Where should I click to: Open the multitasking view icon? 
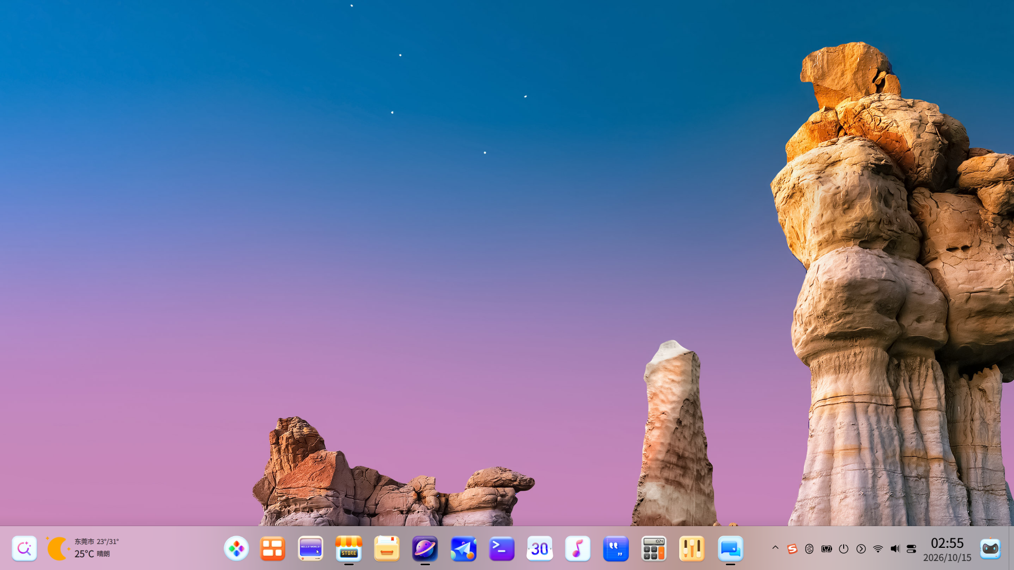[272, 548]
